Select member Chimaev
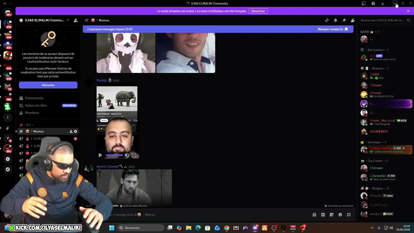The width and height of the screenshot is (414, 233). tap(386, 168)
